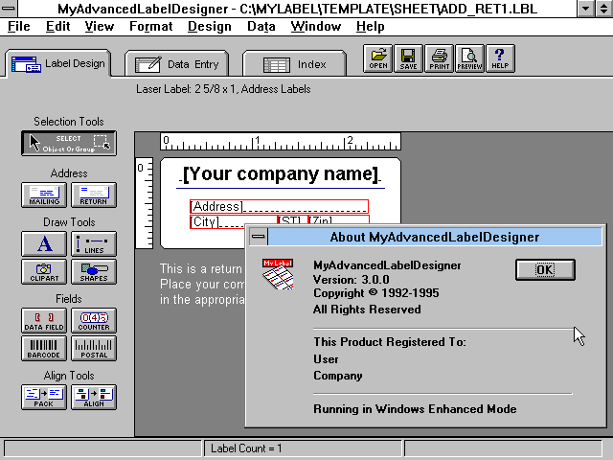Image resolution: width=613 pixels, height=460 pixels.
Task: Select the Lines draw tool
Action: click(x=94, y=243)
